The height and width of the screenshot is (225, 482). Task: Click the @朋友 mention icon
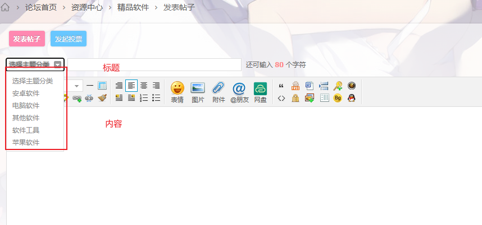239,92
